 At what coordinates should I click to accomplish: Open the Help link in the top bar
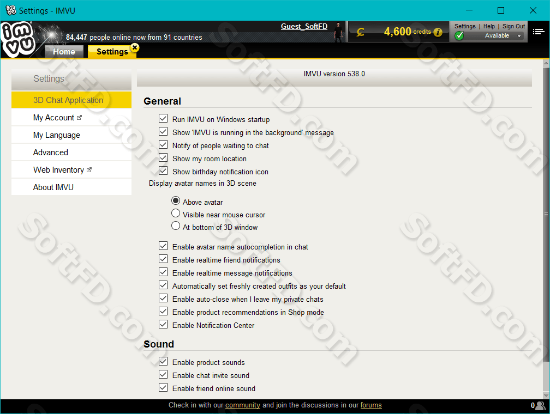[x=489, y=26]
